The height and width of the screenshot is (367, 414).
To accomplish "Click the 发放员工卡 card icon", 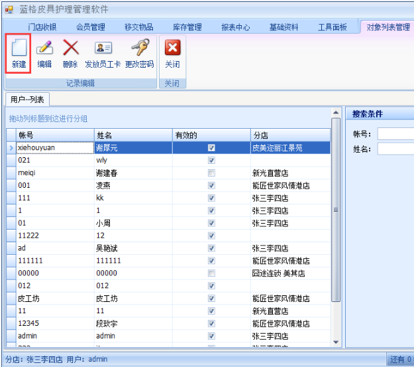I will [103, 48].
